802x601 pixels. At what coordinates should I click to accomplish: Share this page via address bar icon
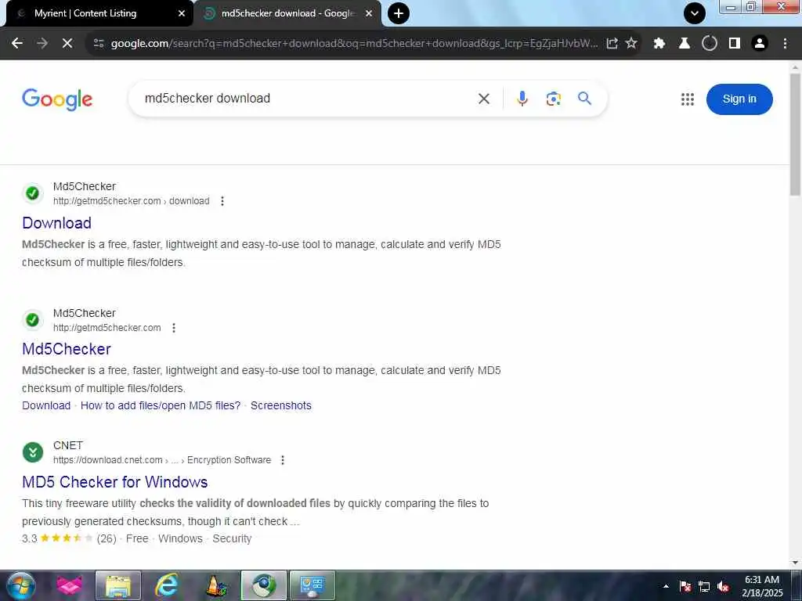coord(612,44)
